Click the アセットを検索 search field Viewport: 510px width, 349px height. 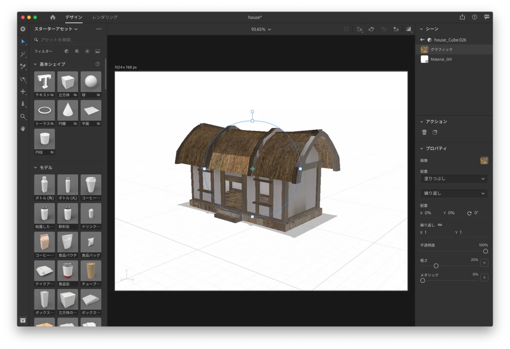pos(68,39)
